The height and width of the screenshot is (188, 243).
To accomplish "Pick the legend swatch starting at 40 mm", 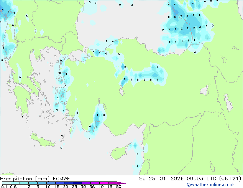I will (x=104, y=183).
